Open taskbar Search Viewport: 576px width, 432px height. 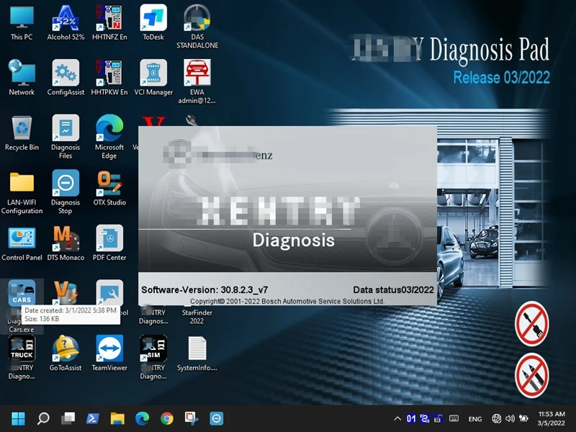(x=43, y=418)
